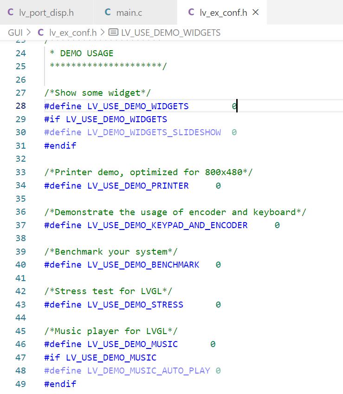
Task: Click the 0 value of LV_USE_DEMO_MUSIC define
Action: 213,344
